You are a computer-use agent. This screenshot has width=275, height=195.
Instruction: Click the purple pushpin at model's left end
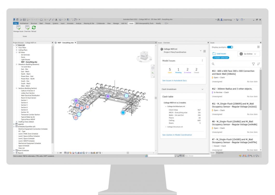tap(76, 100)
